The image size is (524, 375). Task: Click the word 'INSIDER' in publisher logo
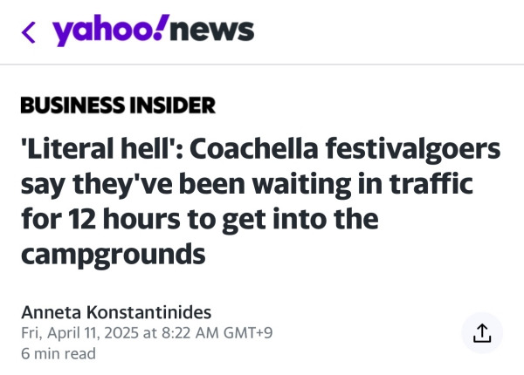coord(172,106)
